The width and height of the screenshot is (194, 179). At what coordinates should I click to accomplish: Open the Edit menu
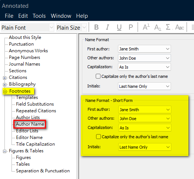[x=23, y=16]
